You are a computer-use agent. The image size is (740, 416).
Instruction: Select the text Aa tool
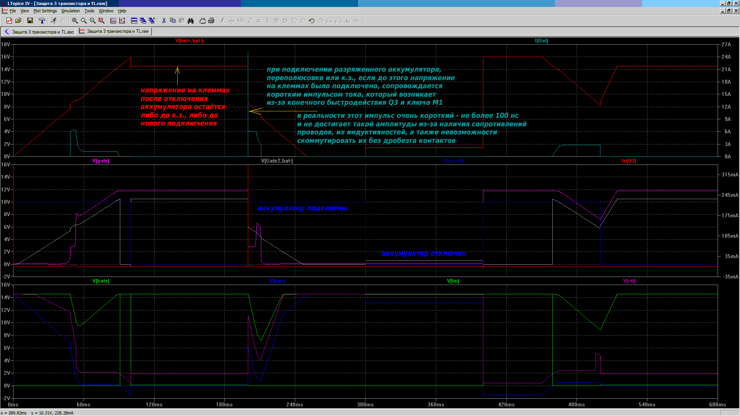[x=347, y=21]
